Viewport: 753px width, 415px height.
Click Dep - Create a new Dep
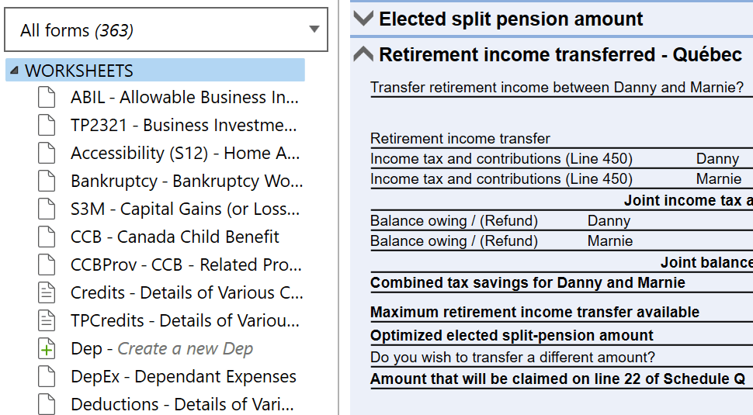point(161,349)
